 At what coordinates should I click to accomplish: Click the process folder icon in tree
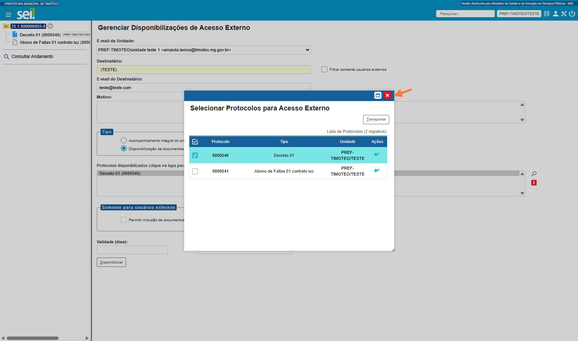pyautogui.click(x=6, y=26)
